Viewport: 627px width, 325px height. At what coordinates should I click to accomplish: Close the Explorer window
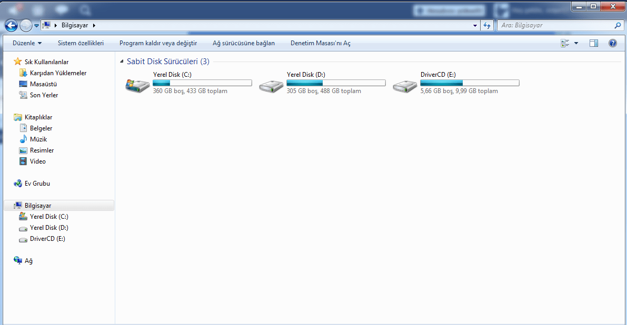[613, 6]
